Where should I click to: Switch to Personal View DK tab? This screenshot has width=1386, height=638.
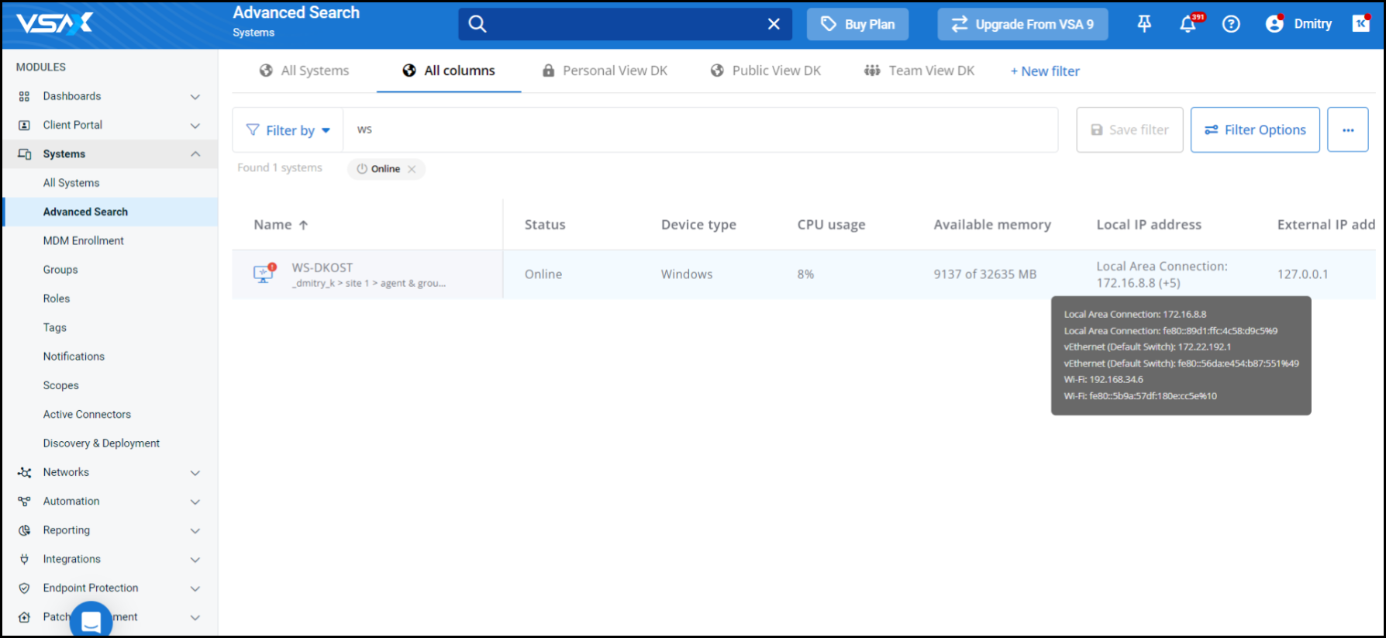tap(605, 71)
